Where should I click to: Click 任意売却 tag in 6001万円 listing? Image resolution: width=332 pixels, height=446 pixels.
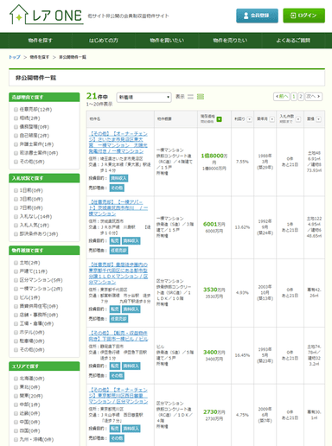tap(119, 251)
